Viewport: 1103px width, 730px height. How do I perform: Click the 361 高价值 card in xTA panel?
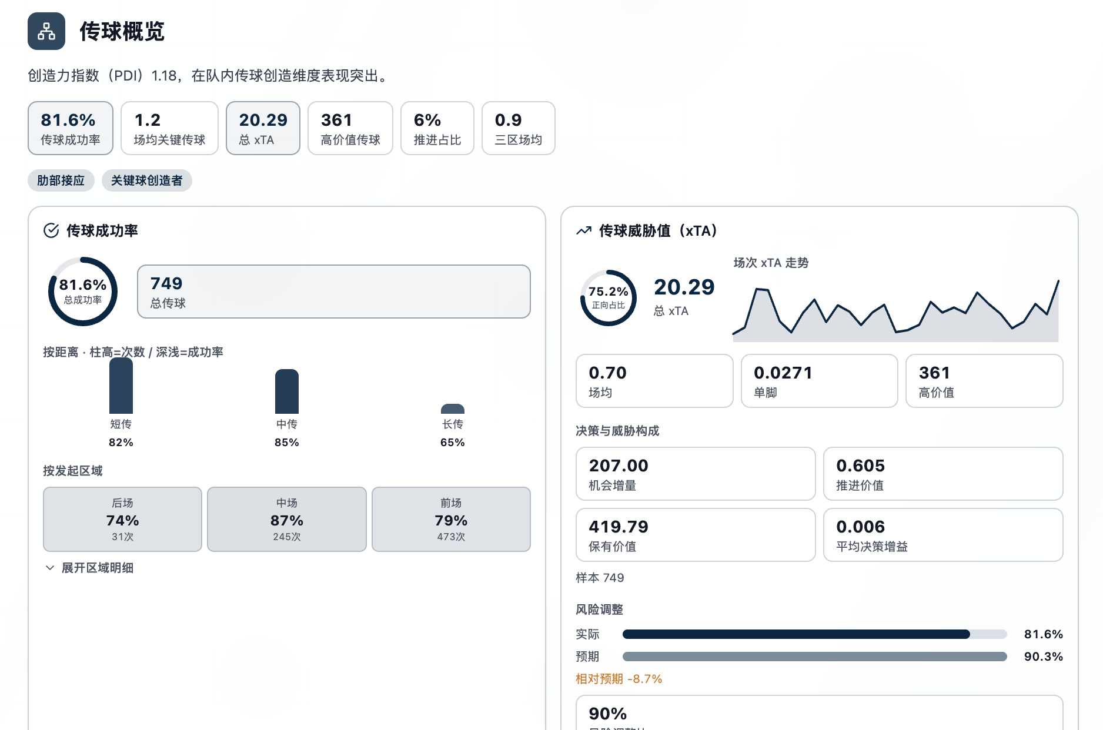(x=984, y=381)
